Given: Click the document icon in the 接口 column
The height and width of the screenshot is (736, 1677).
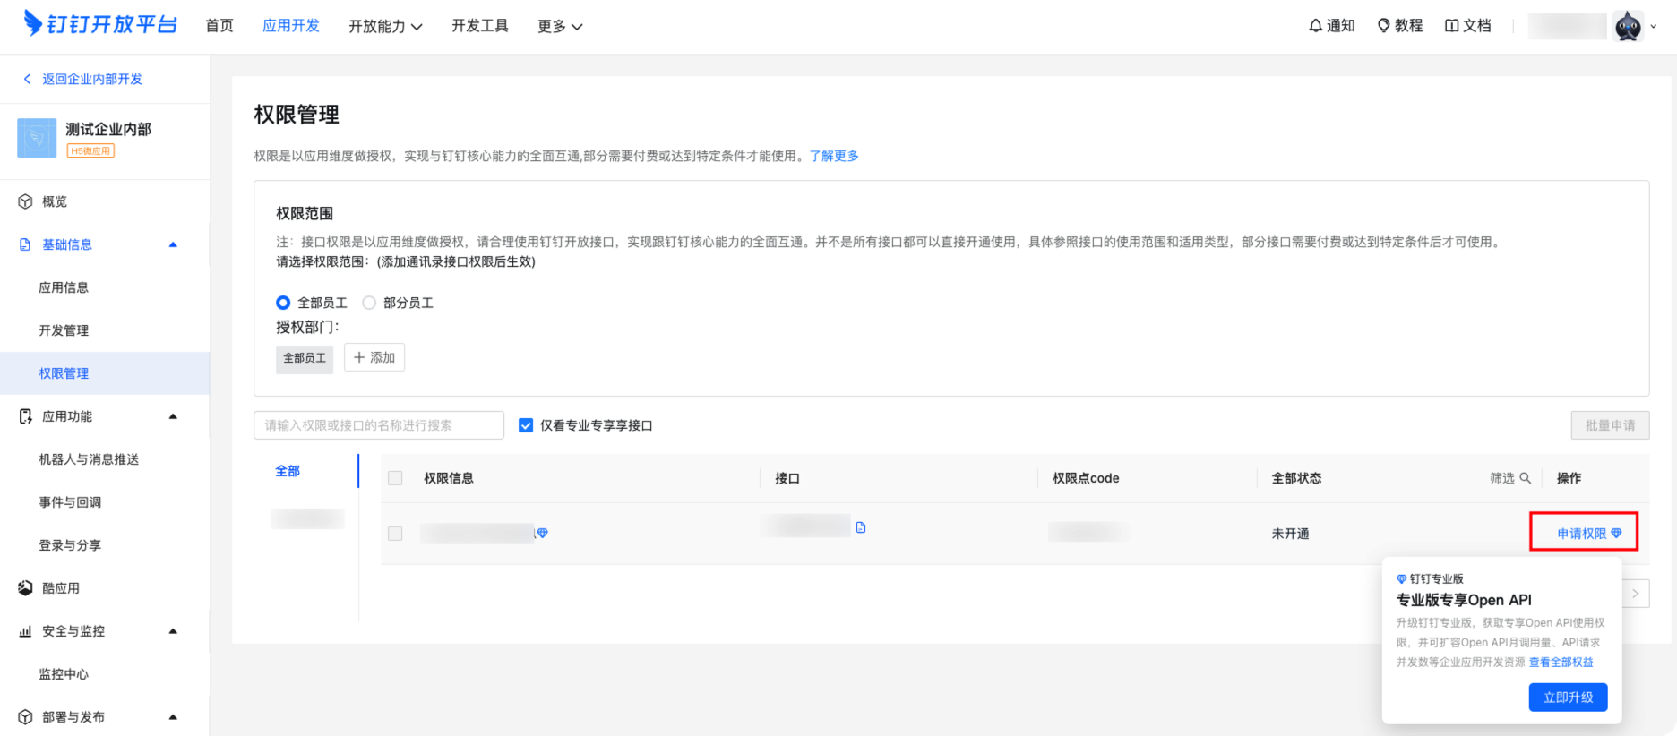Looking at the screenshot, I should coord(861,527).
